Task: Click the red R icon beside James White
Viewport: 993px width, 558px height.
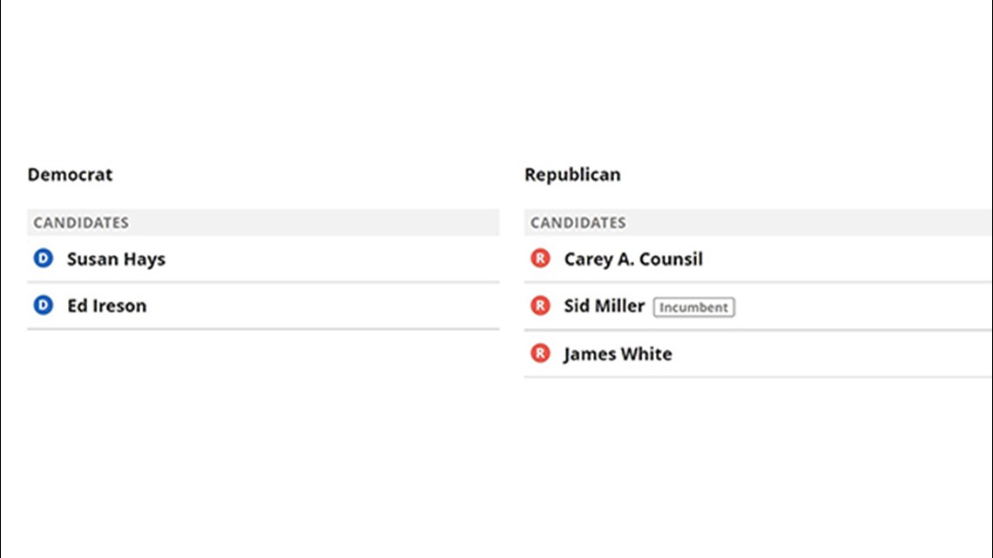Action: [540, 353]
